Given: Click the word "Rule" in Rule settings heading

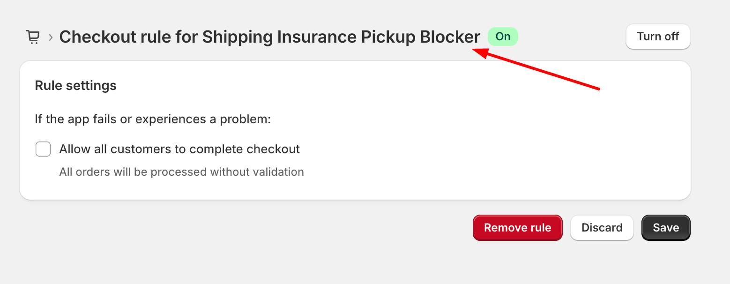Looking at the screenshot, I should pos(49,86).
